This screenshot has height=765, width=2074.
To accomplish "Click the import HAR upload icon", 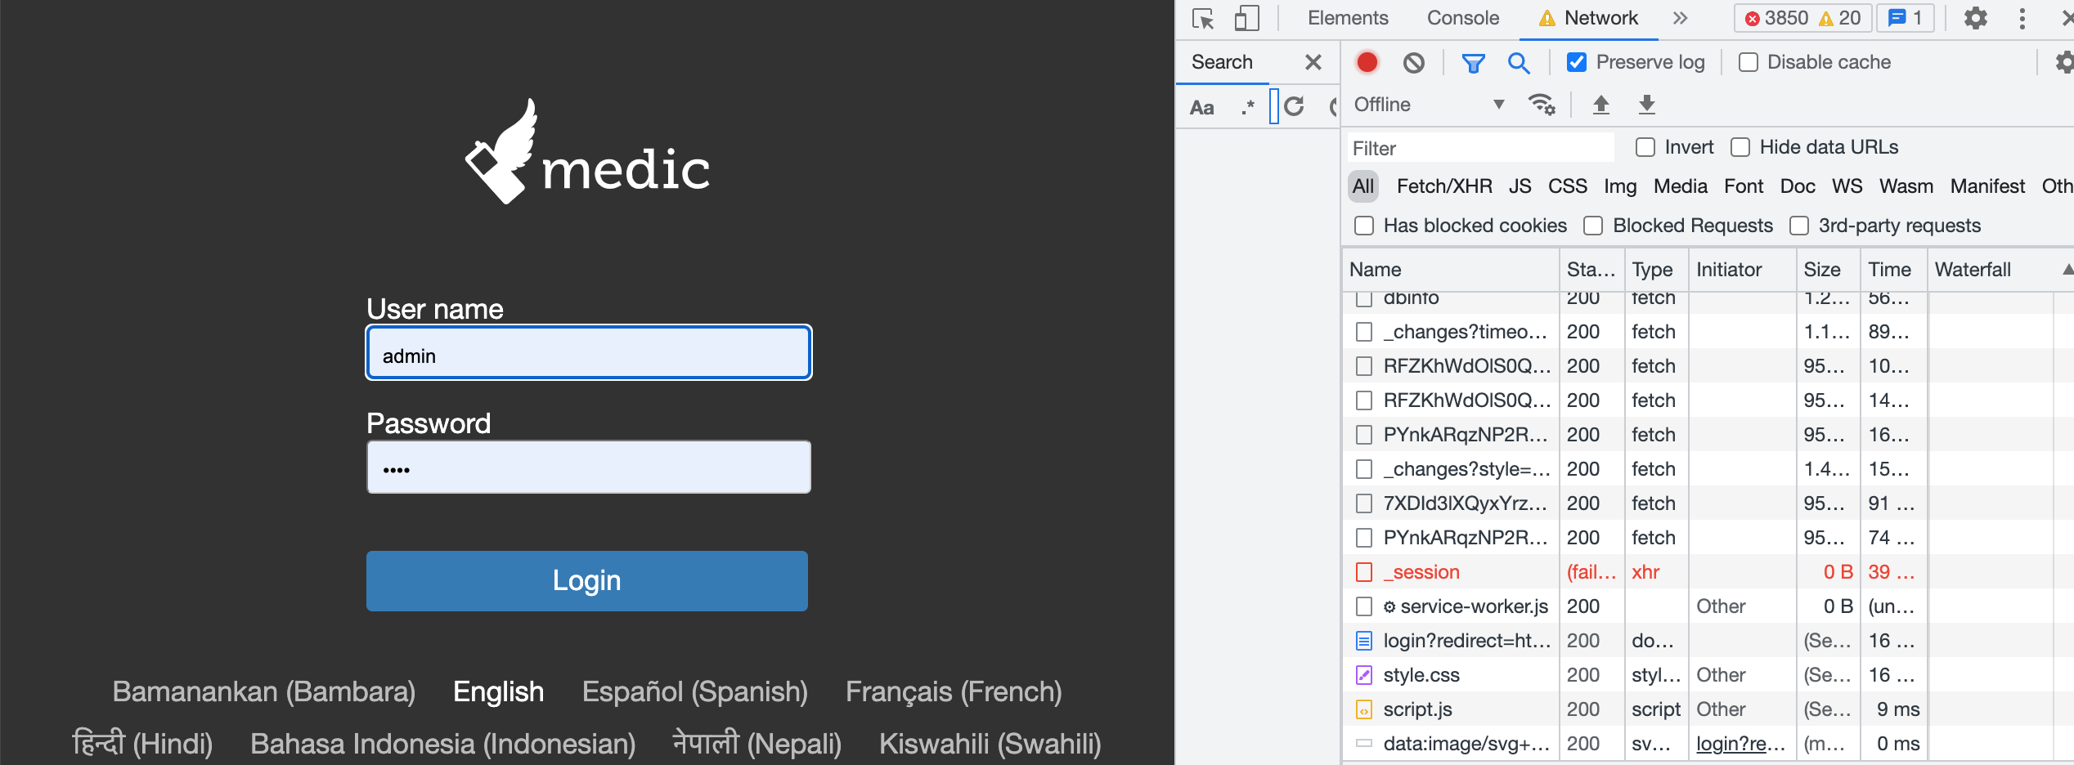I will click(x=1601, y=105).
